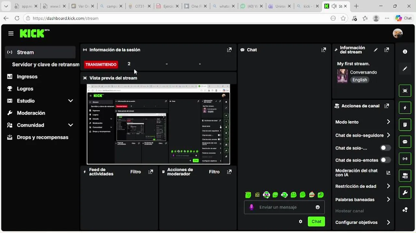The image size is (416, 233).
Task: Pop out the Información del stream panel
Action: pos(387,50)
